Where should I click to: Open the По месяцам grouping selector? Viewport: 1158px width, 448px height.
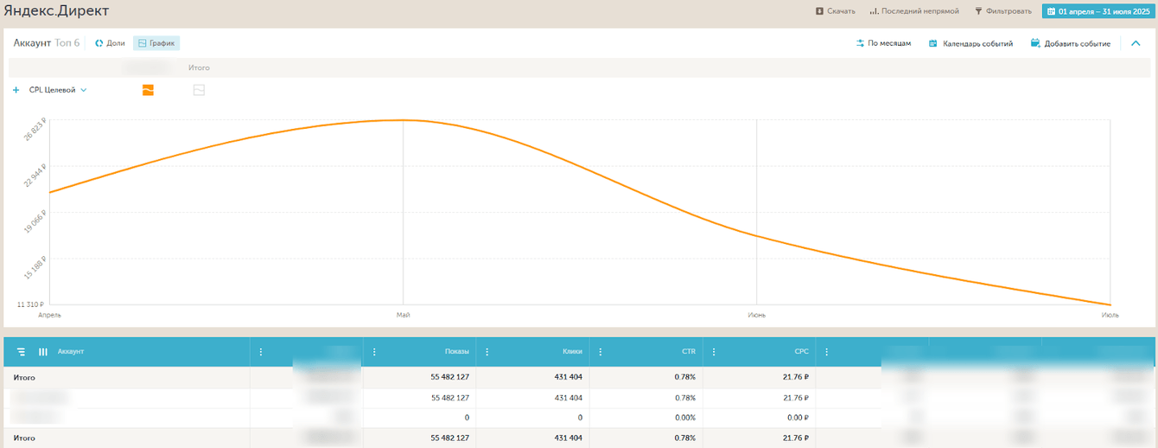tap(883, 43)
